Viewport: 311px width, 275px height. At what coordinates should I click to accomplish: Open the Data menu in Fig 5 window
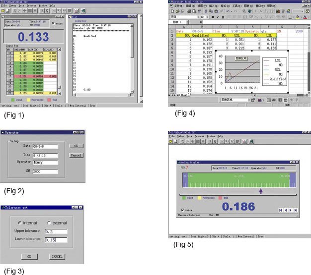tap(189, 136)
